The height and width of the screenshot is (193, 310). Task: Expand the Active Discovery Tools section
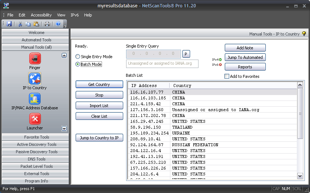coord(35,144)
